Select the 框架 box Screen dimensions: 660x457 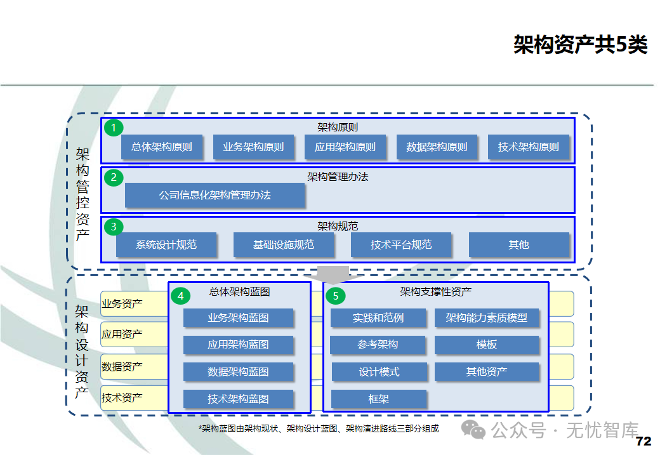click(x=379, y=399)
